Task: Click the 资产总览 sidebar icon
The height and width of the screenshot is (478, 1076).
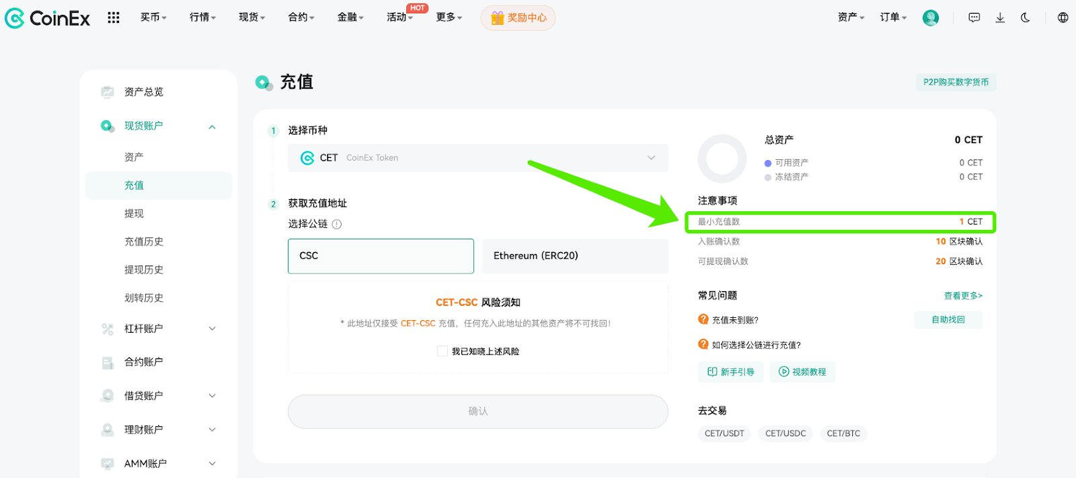Action: pyautogui.click(x=107, y=92)
